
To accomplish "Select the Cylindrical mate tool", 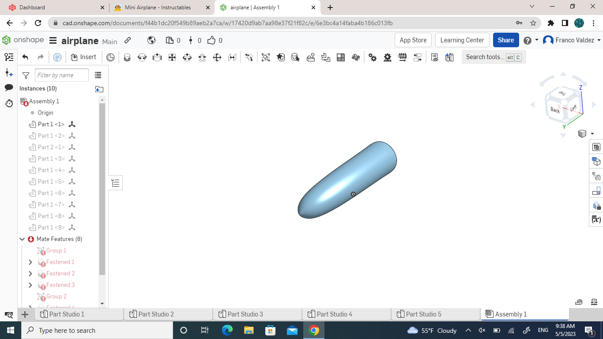I will (x=187, y=57).
